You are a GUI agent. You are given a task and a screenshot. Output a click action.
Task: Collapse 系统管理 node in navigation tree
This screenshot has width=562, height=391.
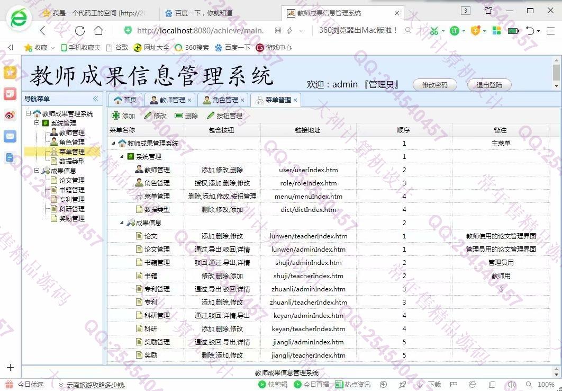coord(37,123)
